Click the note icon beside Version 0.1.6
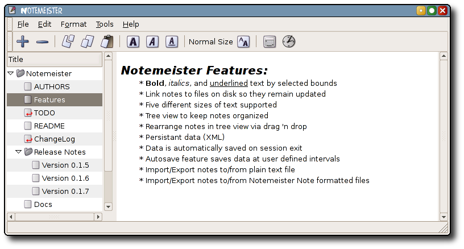464x249 pixels. [35, 178]
